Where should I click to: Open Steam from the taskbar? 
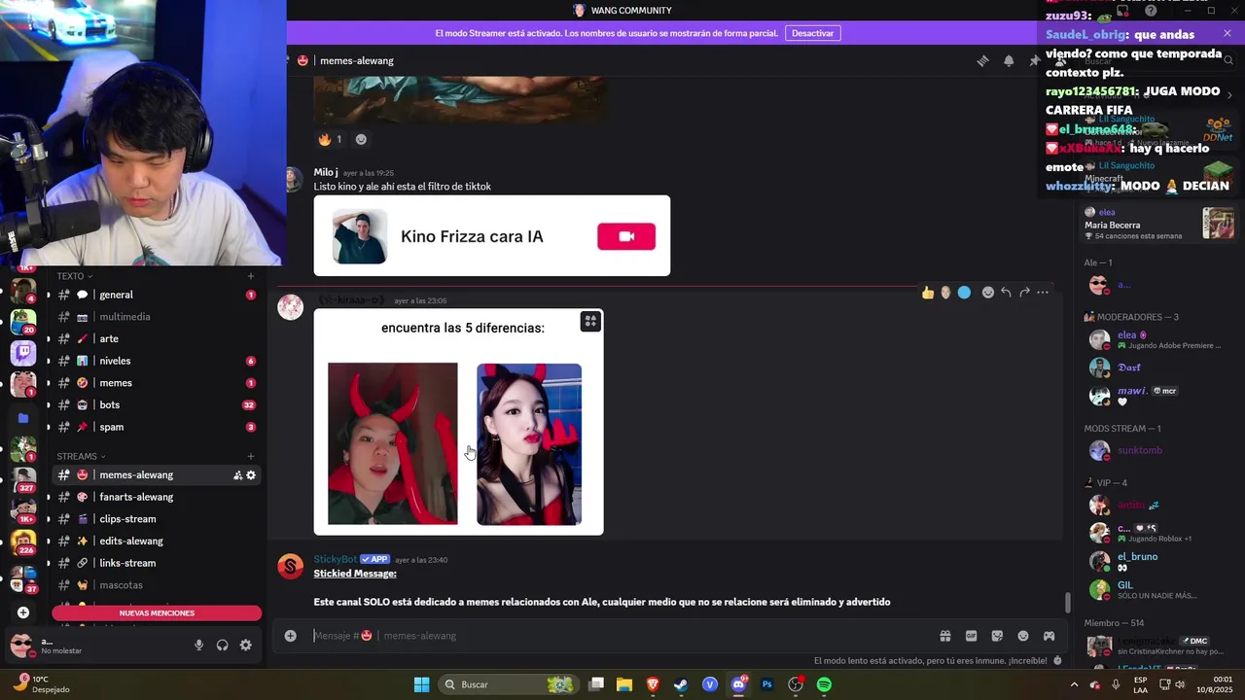pyautogui.click(x=681, y=684)
